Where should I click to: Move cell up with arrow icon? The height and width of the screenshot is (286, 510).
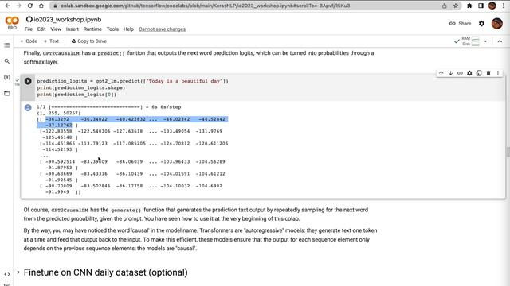(x=441, y=73)
